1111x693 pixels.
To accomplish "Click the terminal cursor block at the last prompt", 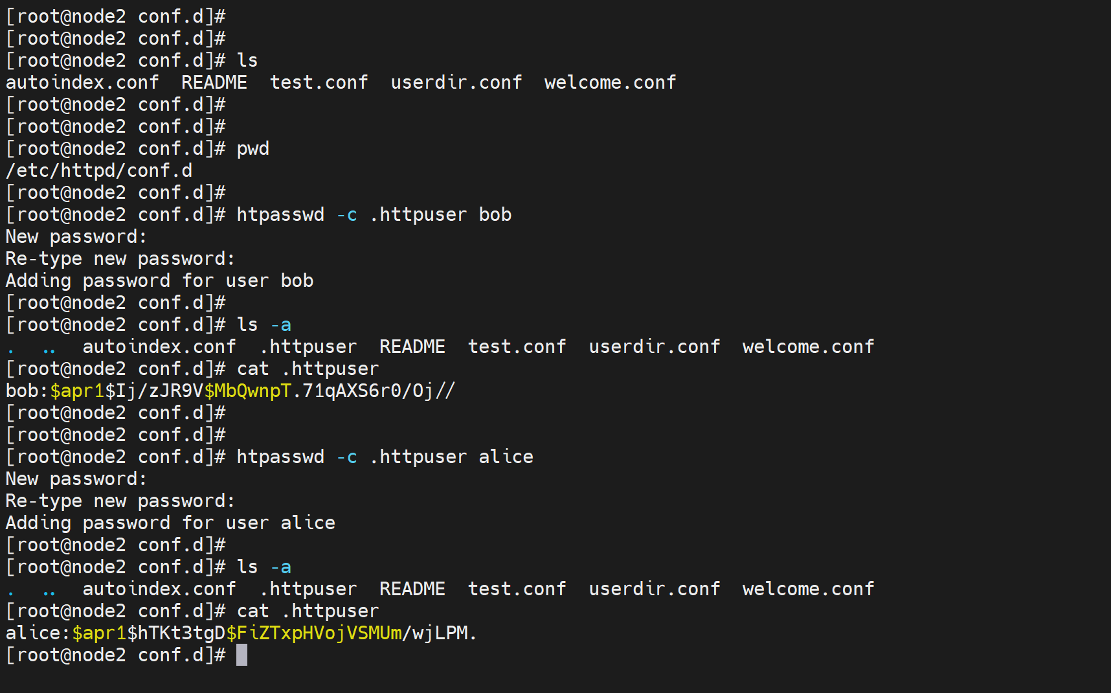I will pyautogui.click(x=241, y=655).
